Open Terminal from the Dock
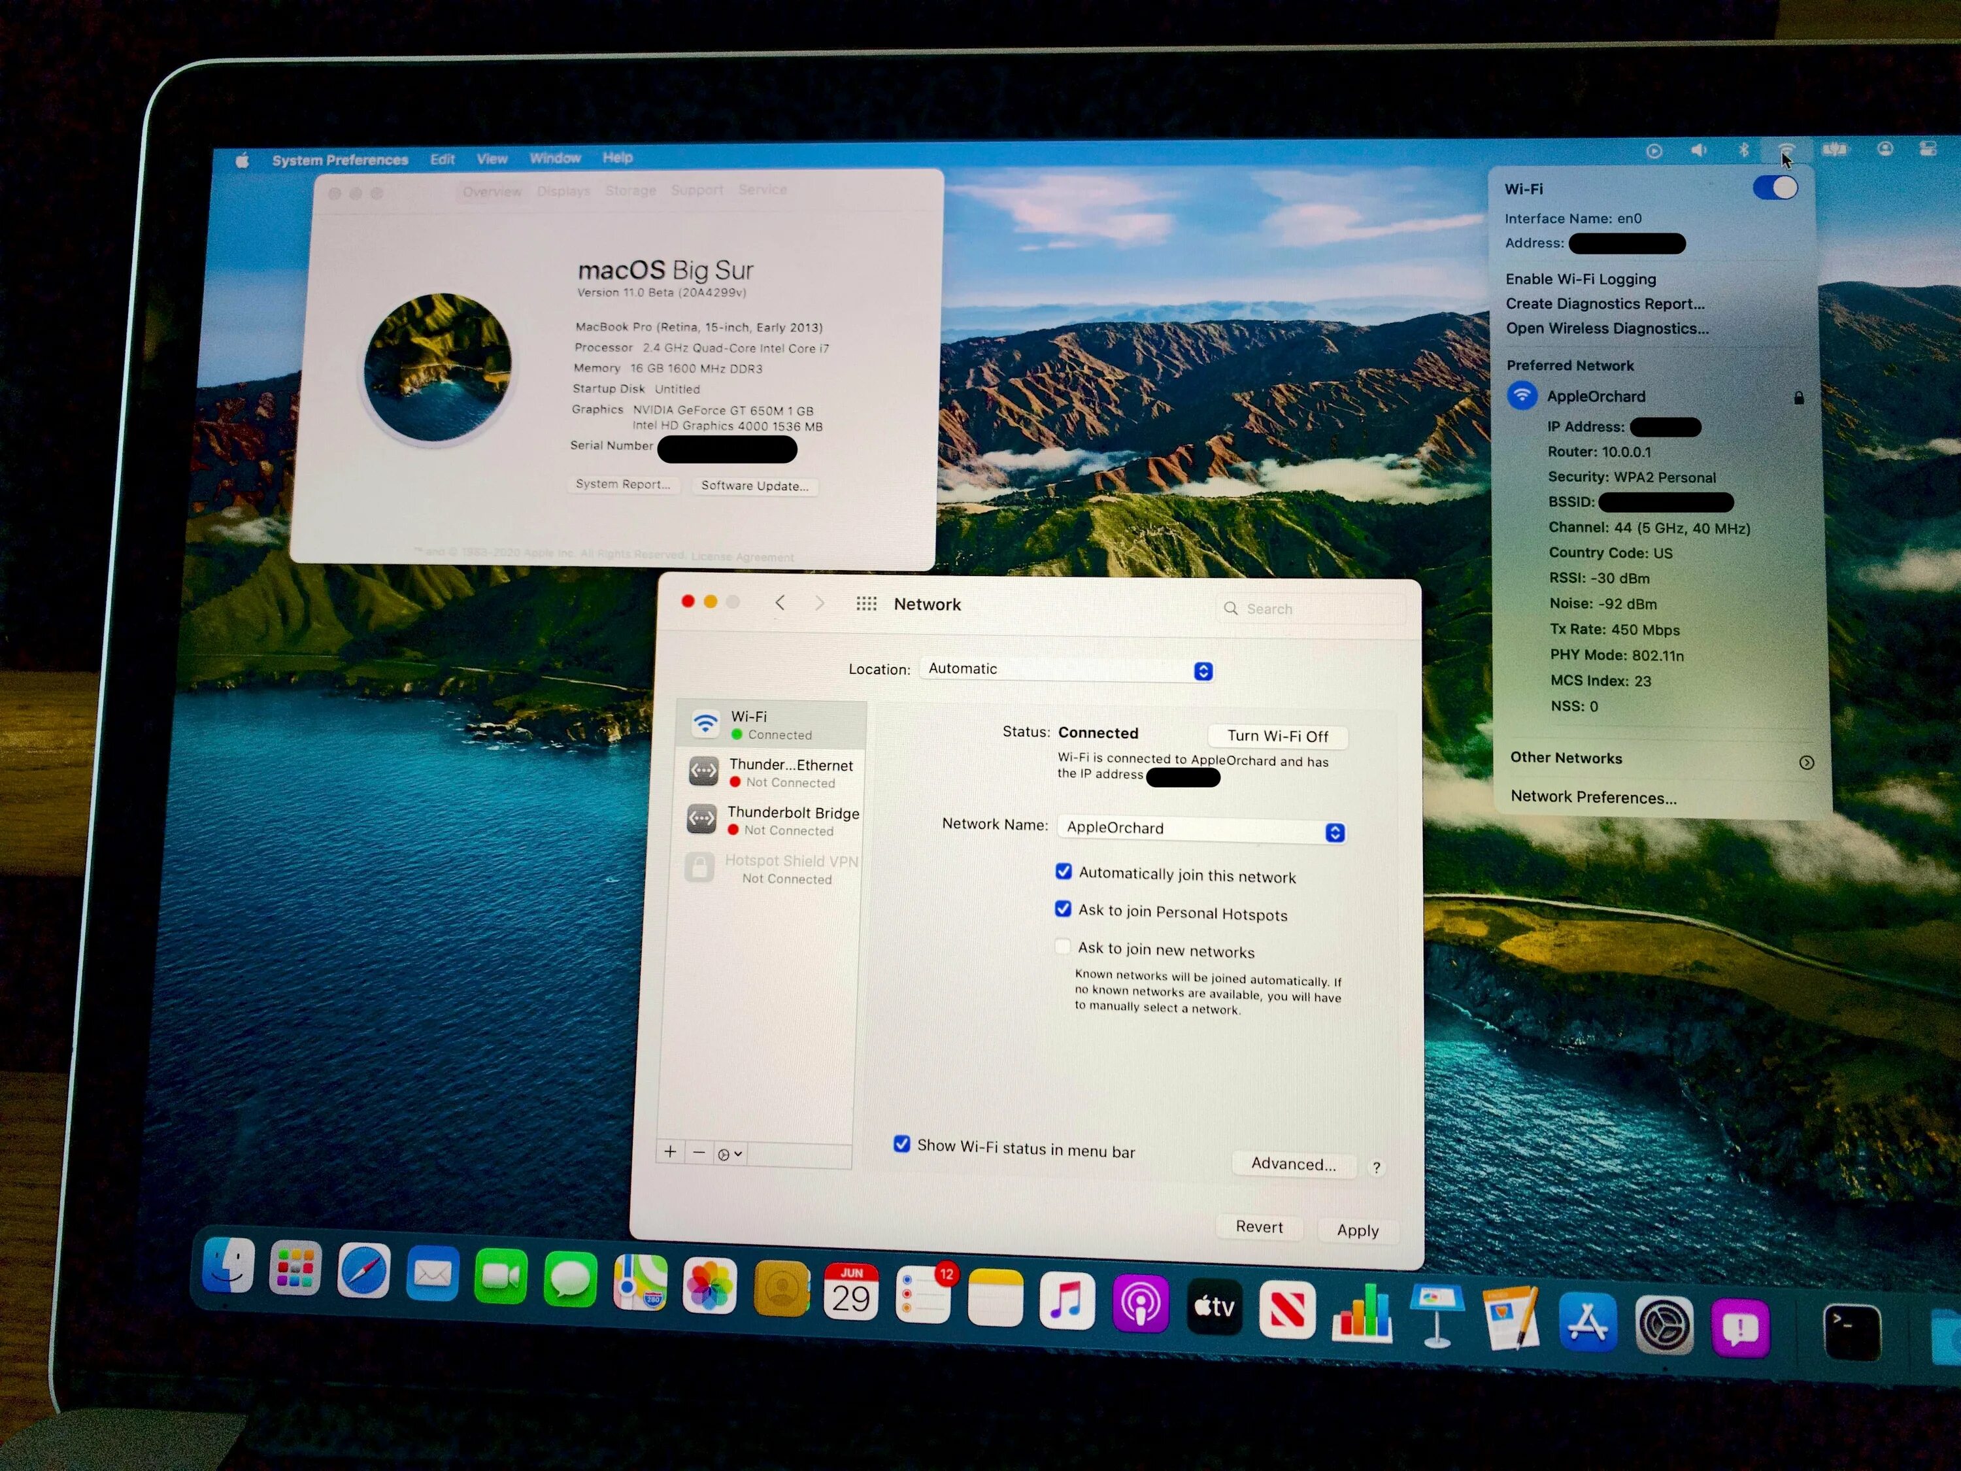 pyautogui.click(x=1852, y=1331)
